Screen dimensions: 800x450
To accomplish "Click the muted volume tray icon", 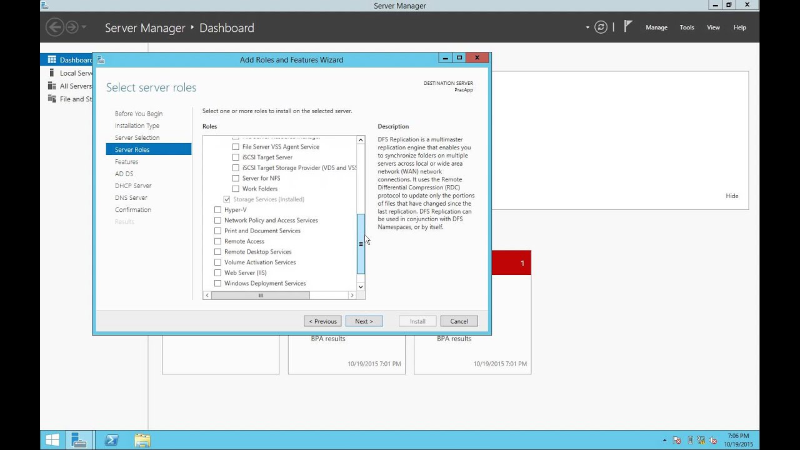I will (713, 441).
